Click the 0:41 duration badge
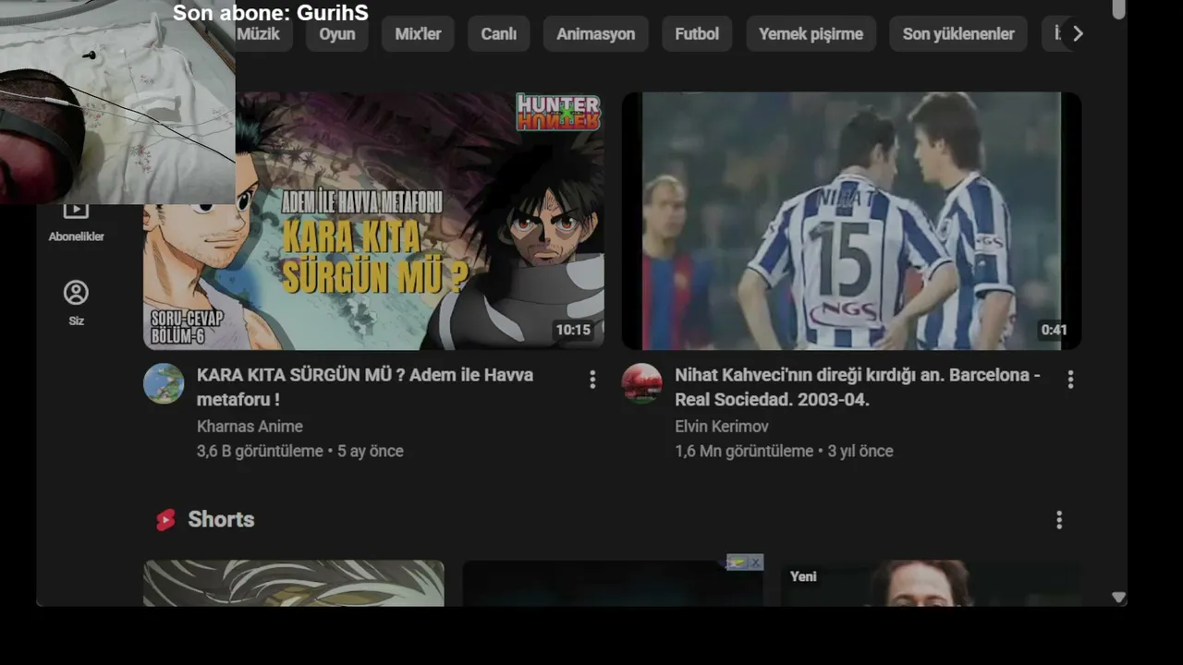This screenshot has width=1183, height=665. click(1054, 330)
